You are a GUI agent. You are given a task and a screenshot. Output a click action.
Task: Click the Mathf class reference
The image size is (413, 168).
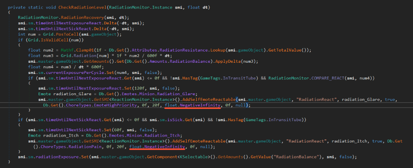68,50
